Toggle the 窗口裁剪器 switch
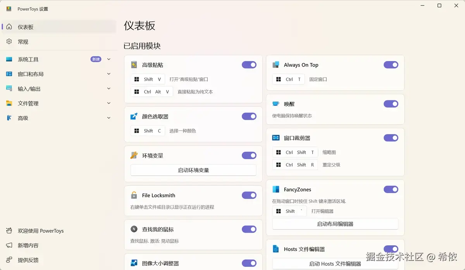Screen dimensions: 465x270 pyautogui.click(x=391, y=138)
